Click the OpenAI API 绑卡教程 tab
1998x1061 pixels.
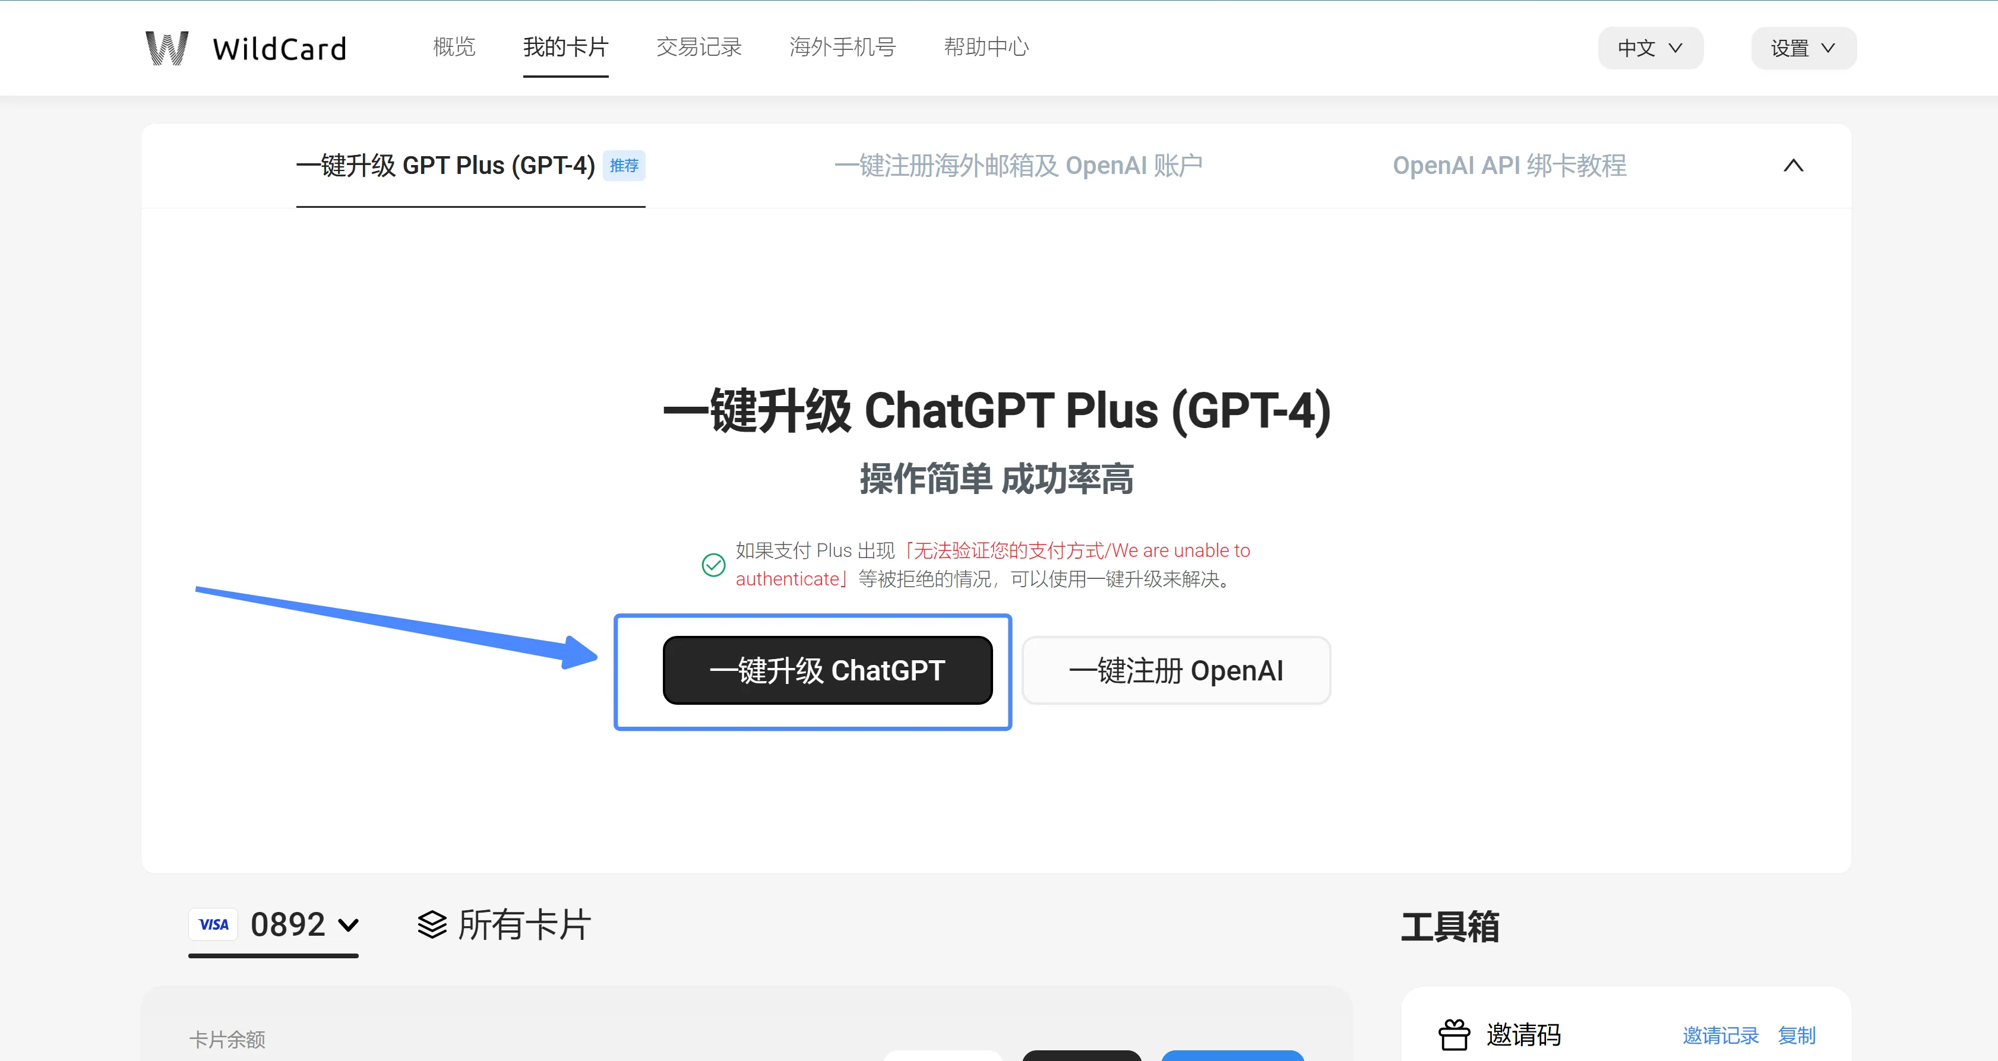tap(1509, 165)
